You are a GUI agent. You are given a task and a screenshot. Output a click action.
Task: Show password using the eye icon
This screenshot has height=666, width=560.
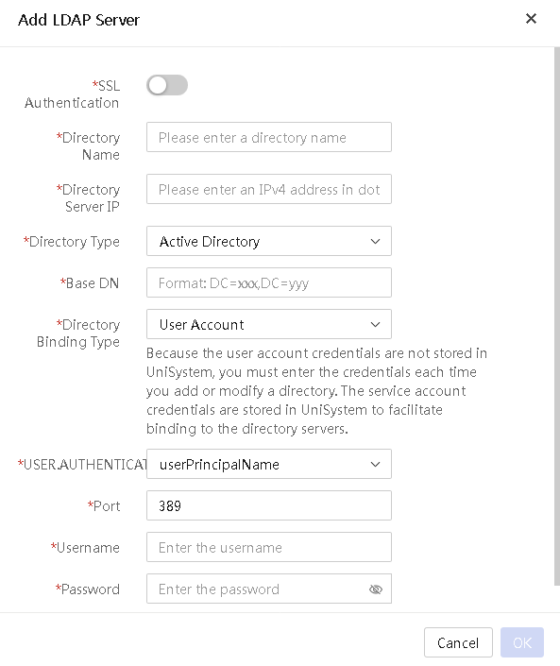376,589
